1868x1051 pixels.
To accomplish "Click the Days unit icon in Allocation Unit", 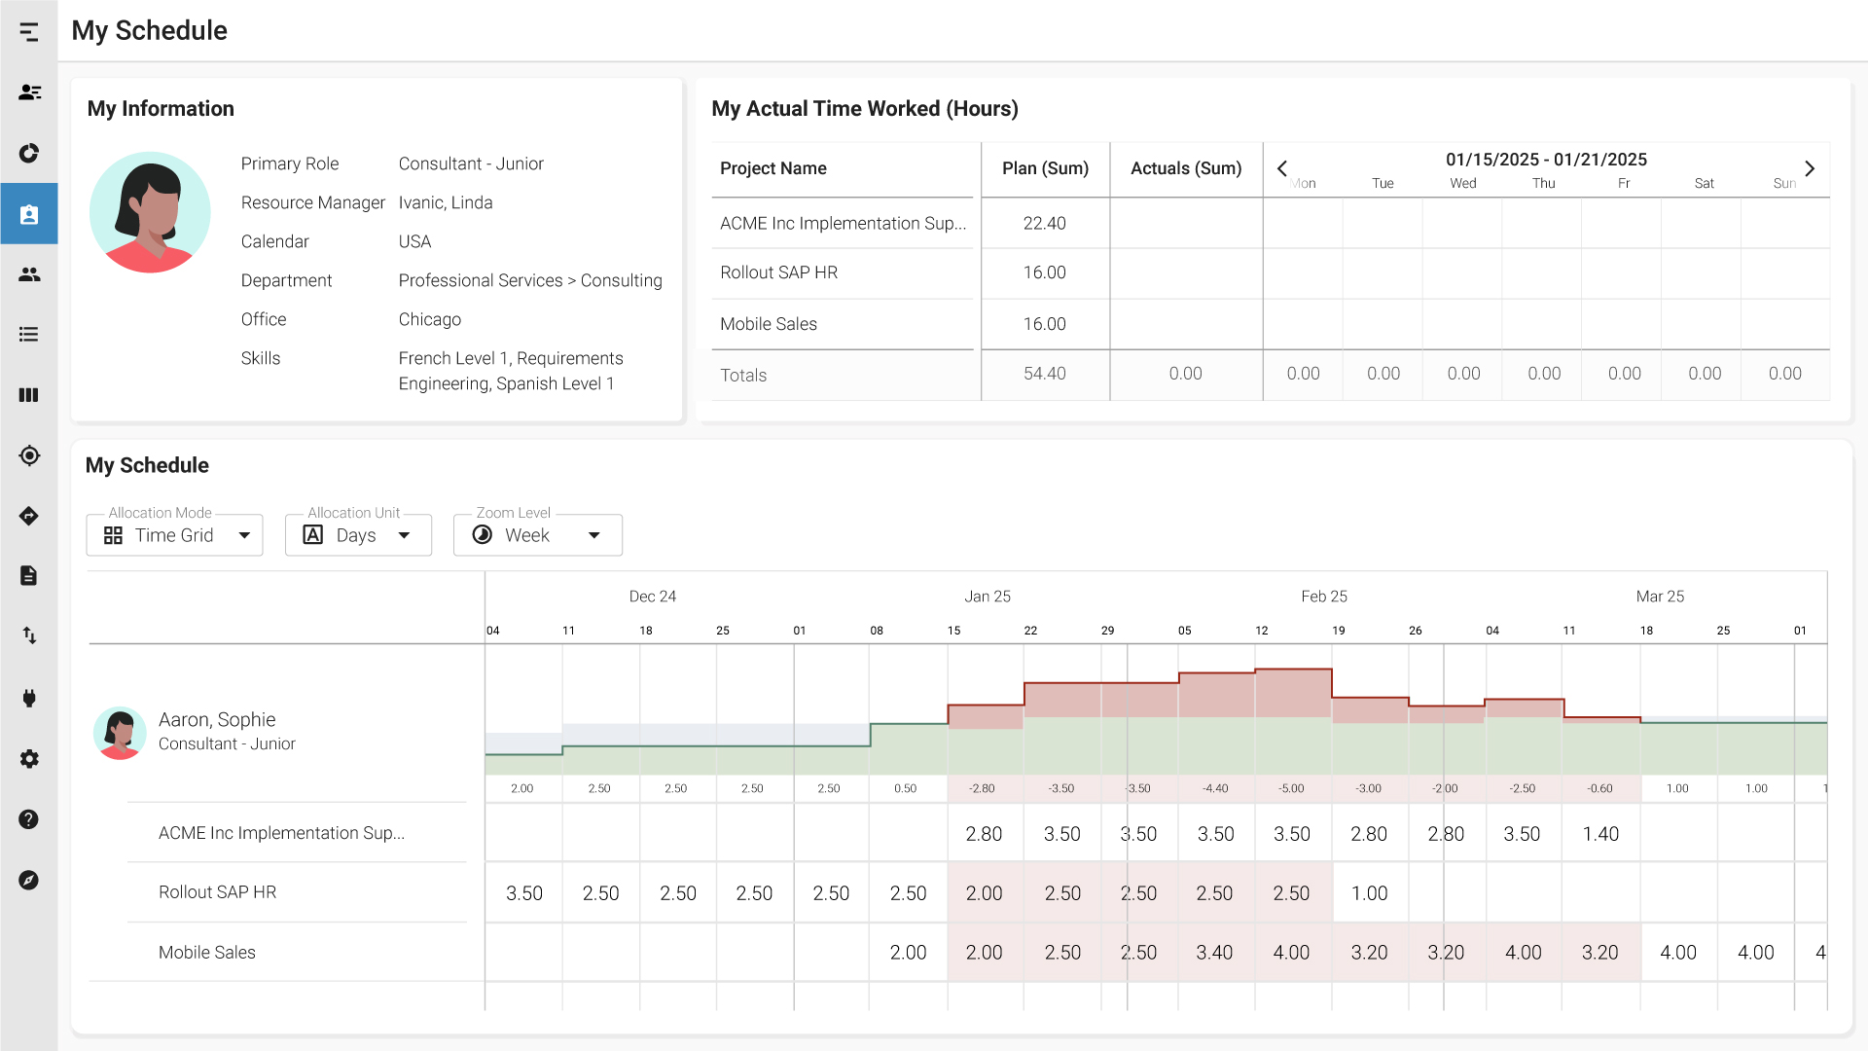I will coord(313,534).
